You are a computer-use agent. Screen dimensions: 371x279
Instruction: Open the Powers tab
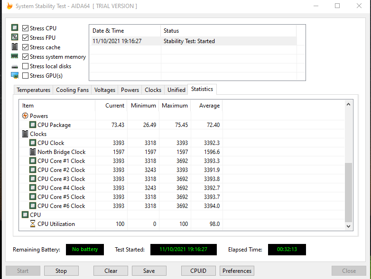pos(130,90)
